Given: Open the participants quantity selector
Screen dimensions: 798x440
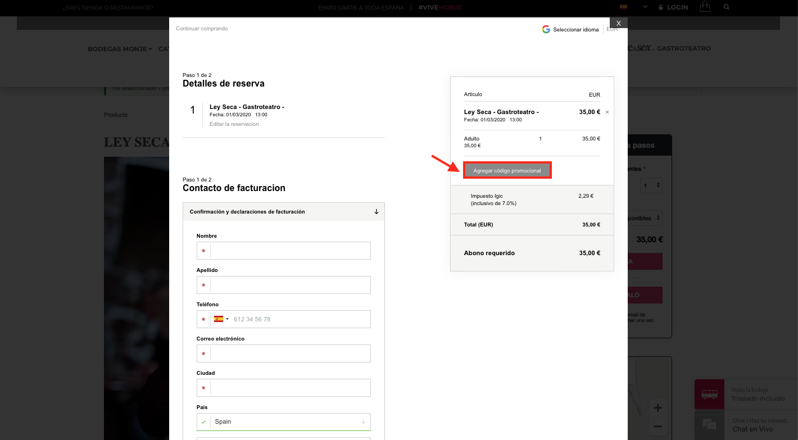Looking at the screenshot, I should tap(651, 185).
